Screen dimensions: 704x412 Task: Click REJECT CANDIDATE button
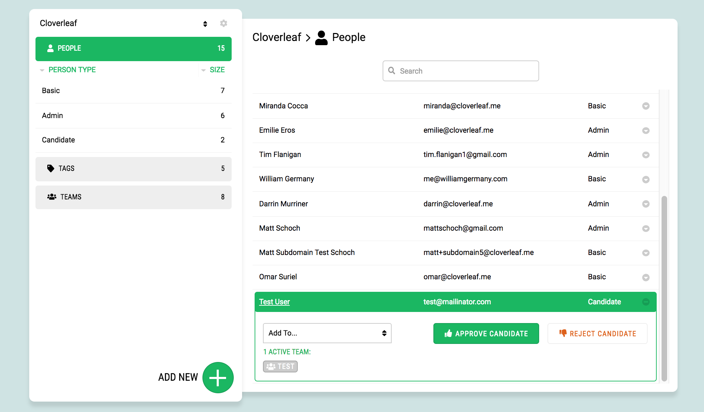[x=598, y=333]
